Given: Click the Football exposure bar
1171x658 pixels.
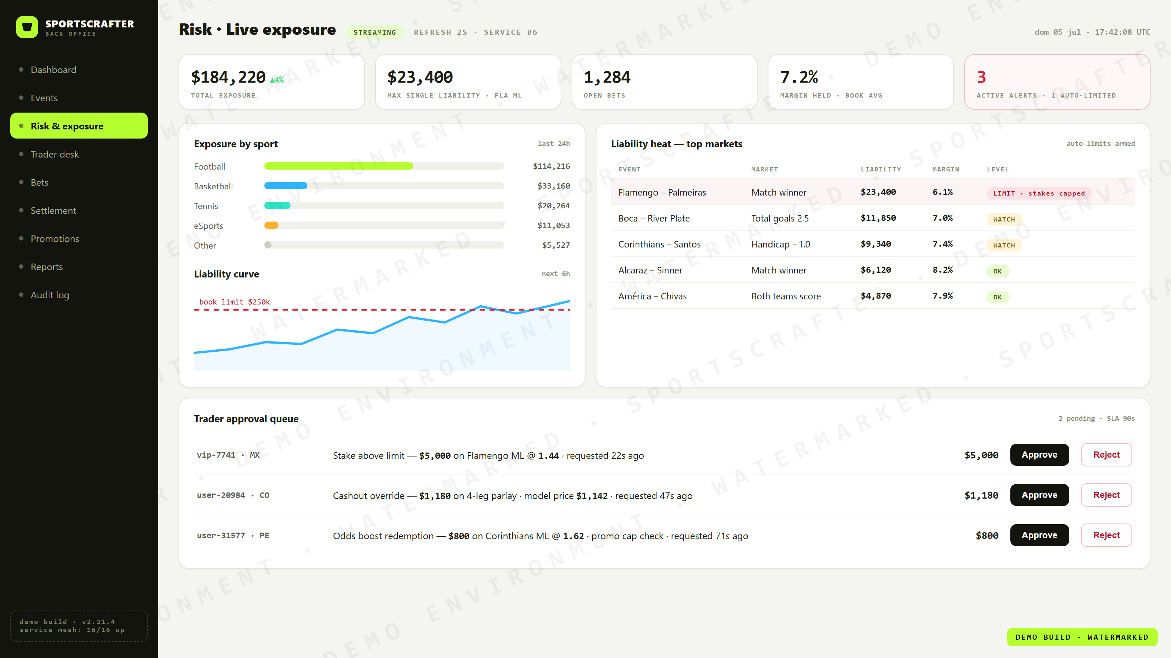Looking at the screenshot, I should tap(384, 166).
